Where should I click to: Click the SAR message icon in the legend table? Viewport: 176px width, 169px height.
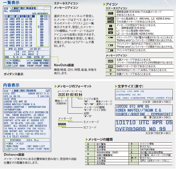click(x=110, y=66)
